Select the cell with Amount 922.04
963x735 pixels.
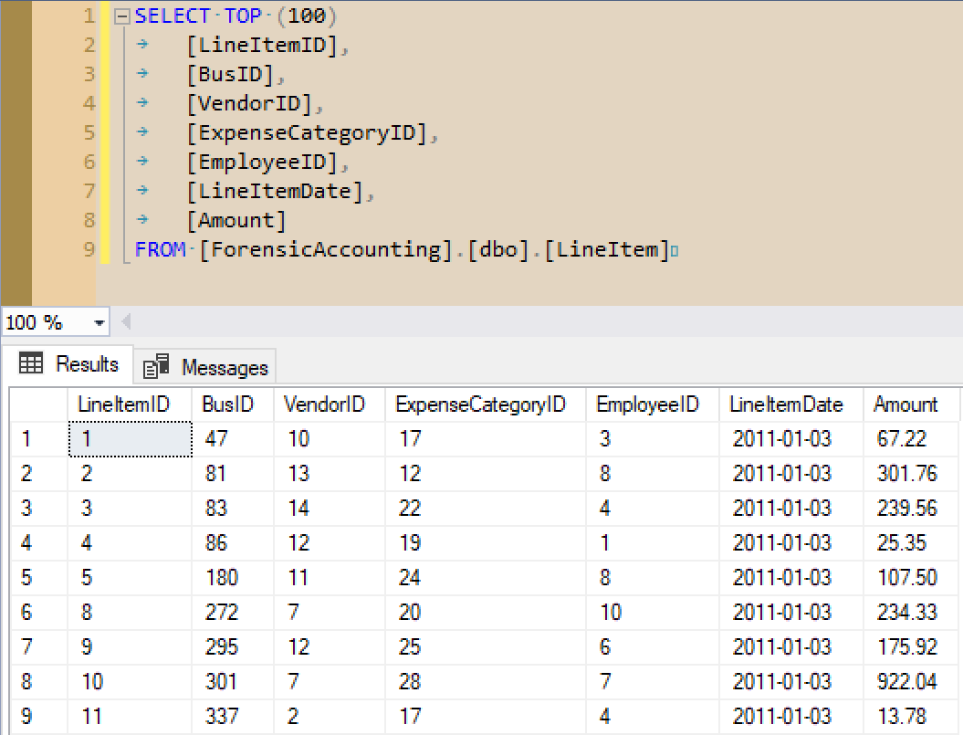pyautogui.click(x=902, y=682)
